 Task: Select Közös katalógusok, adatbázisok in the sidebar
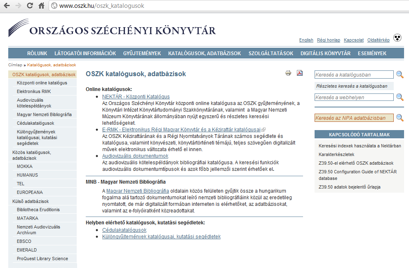[x=32, y=155]
